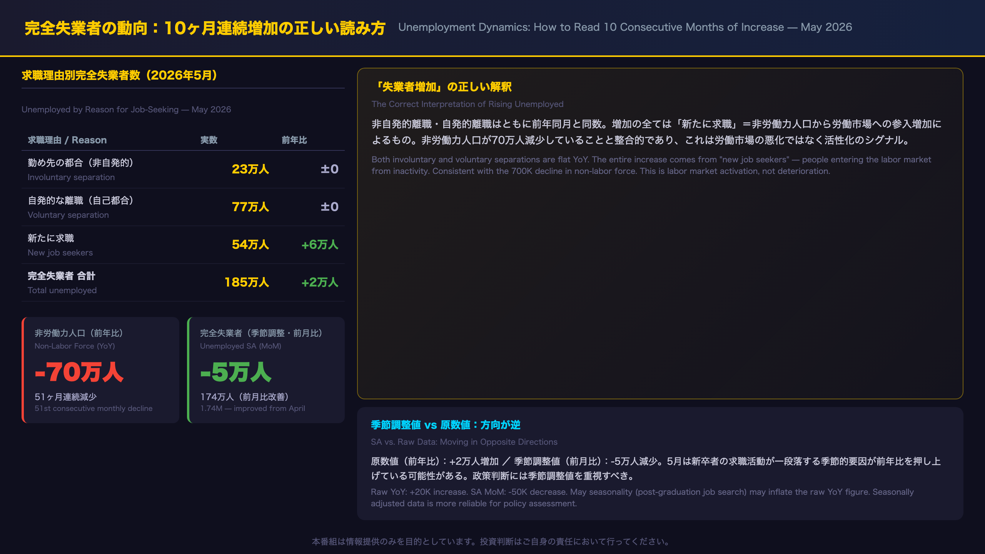Click the 求職理由 / Reason column header

point(67,140)
